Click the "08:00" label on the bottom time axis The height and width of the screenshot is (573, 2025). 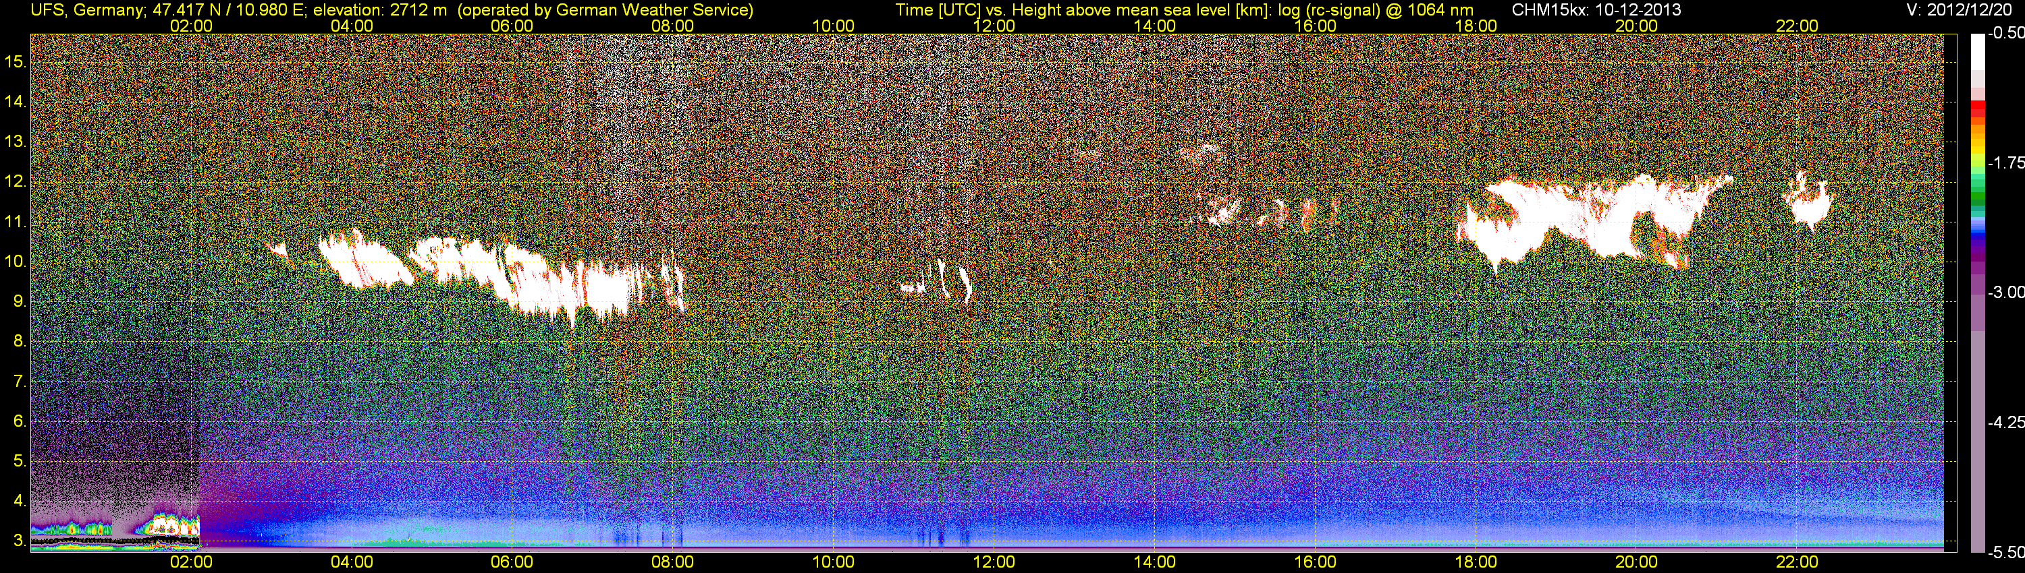673,562
